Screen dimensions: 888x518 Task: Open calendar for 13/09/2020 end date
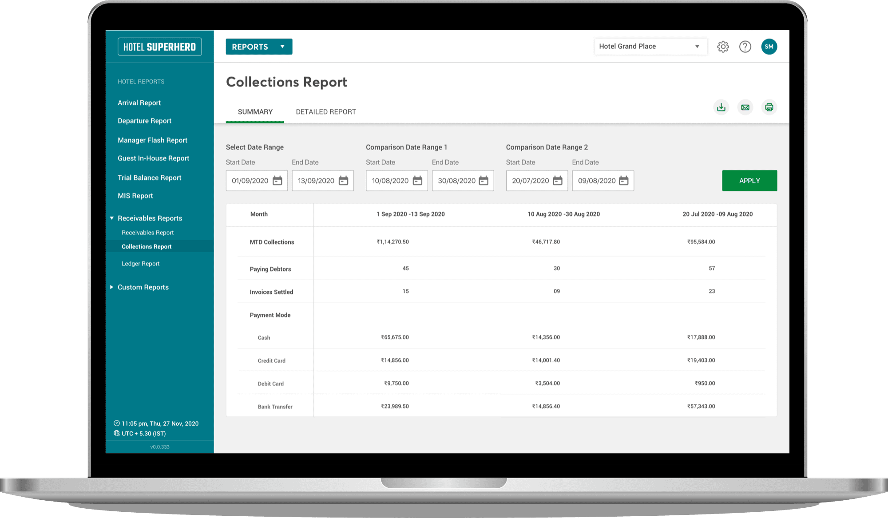[344, 181]
